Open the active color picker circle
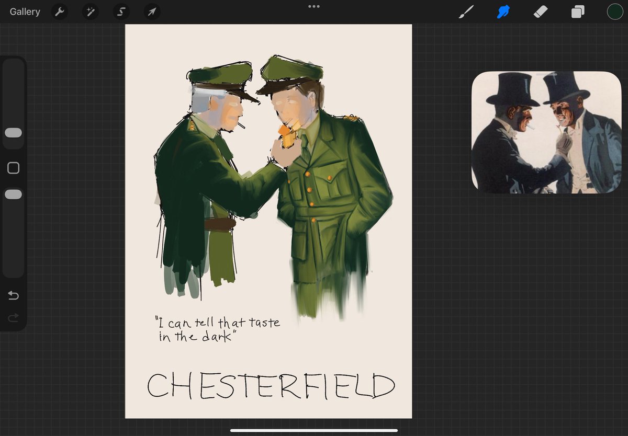The height and width of the screenshot is (436, 628). [615, 12]
